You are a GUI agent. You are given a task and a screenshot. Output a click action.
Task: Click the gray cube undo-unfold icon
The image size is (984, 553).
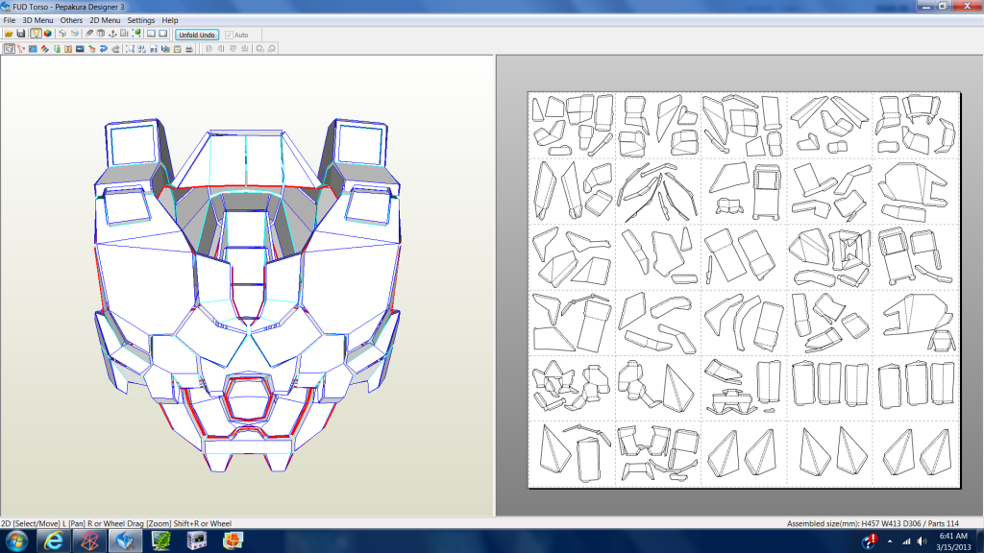point(62,34)
